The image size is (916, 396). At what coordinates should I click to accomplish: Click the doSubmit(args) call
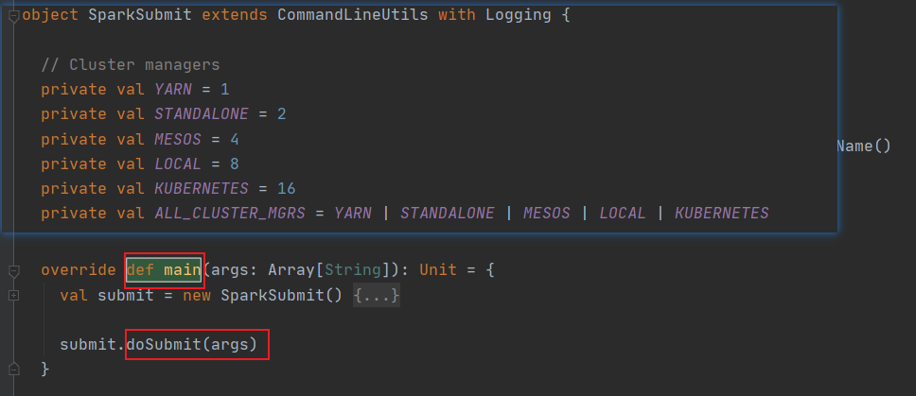pyautogui.click(x=192, y=345)
